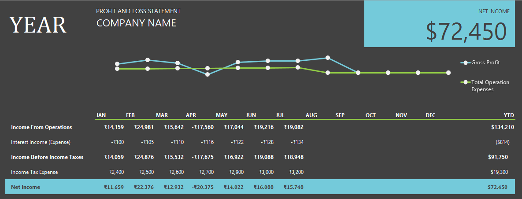This screenshot has width=522, height=199.
Task: Select the April Gross Profit low point
Action: (x=207, y=74)
